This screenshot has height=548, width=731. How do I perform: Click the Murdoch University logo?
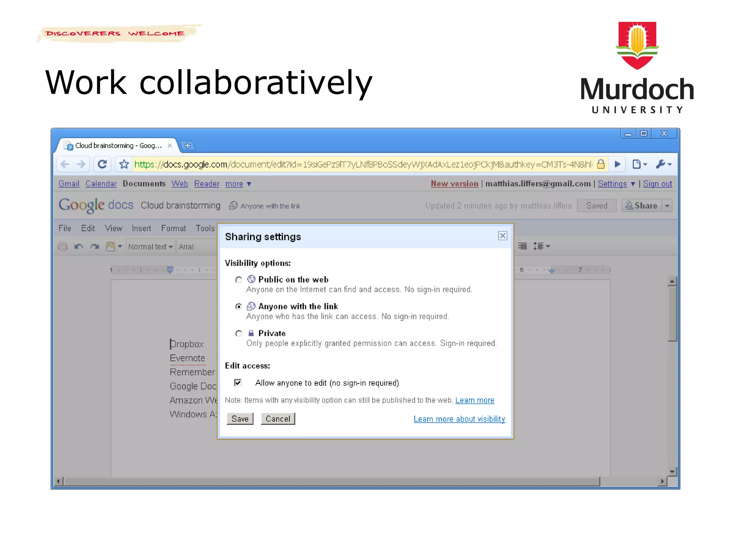click(637, 68)
